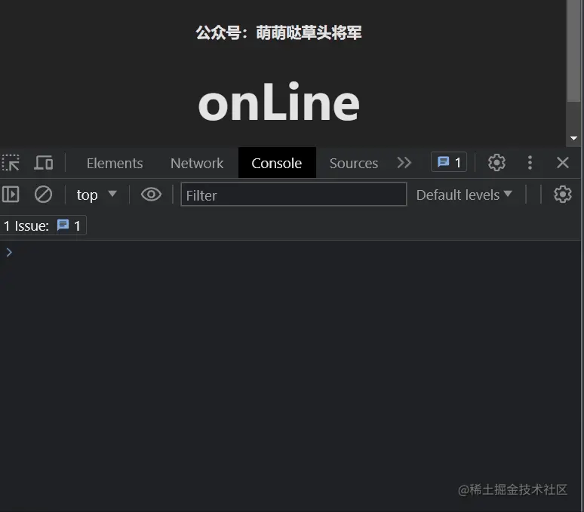
Task: Select the Console tab
Action: 277,163
